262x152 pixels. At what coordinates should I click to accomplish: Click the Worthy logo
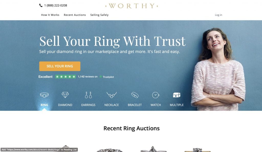(x=132, y=6)
